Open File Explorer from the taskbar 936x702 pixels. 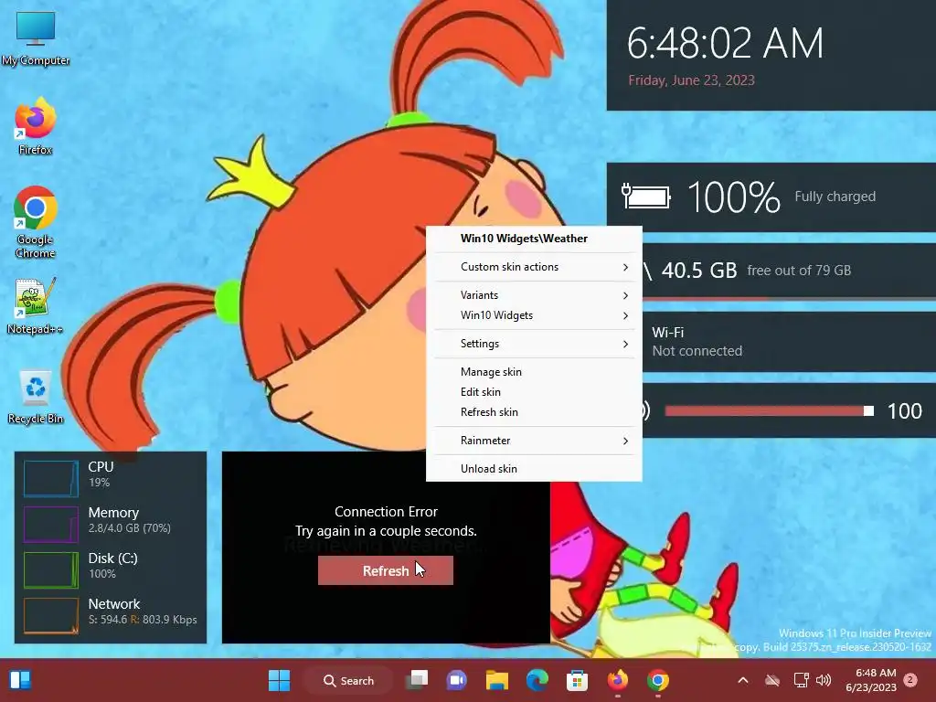pyautogui.click(x=496, y=680)
